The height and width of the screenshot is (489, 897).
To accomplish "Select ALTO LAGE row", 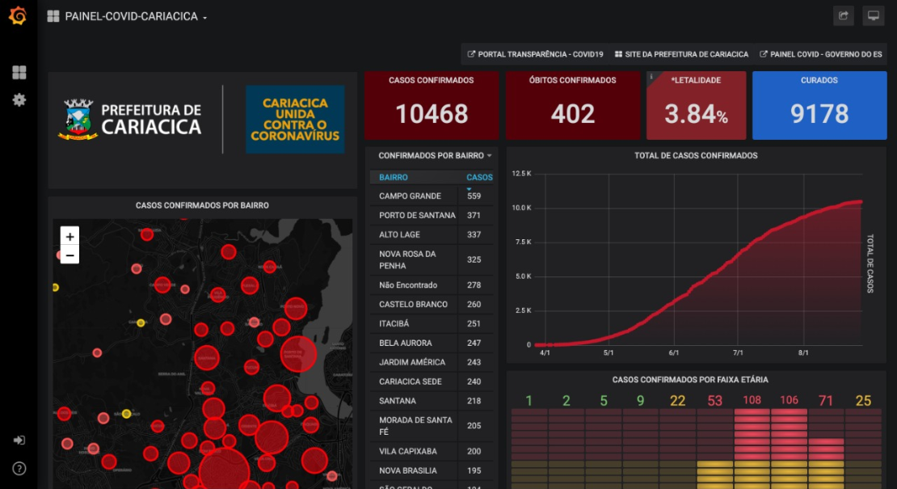I will pyautogui.click(x=432, y=234).
